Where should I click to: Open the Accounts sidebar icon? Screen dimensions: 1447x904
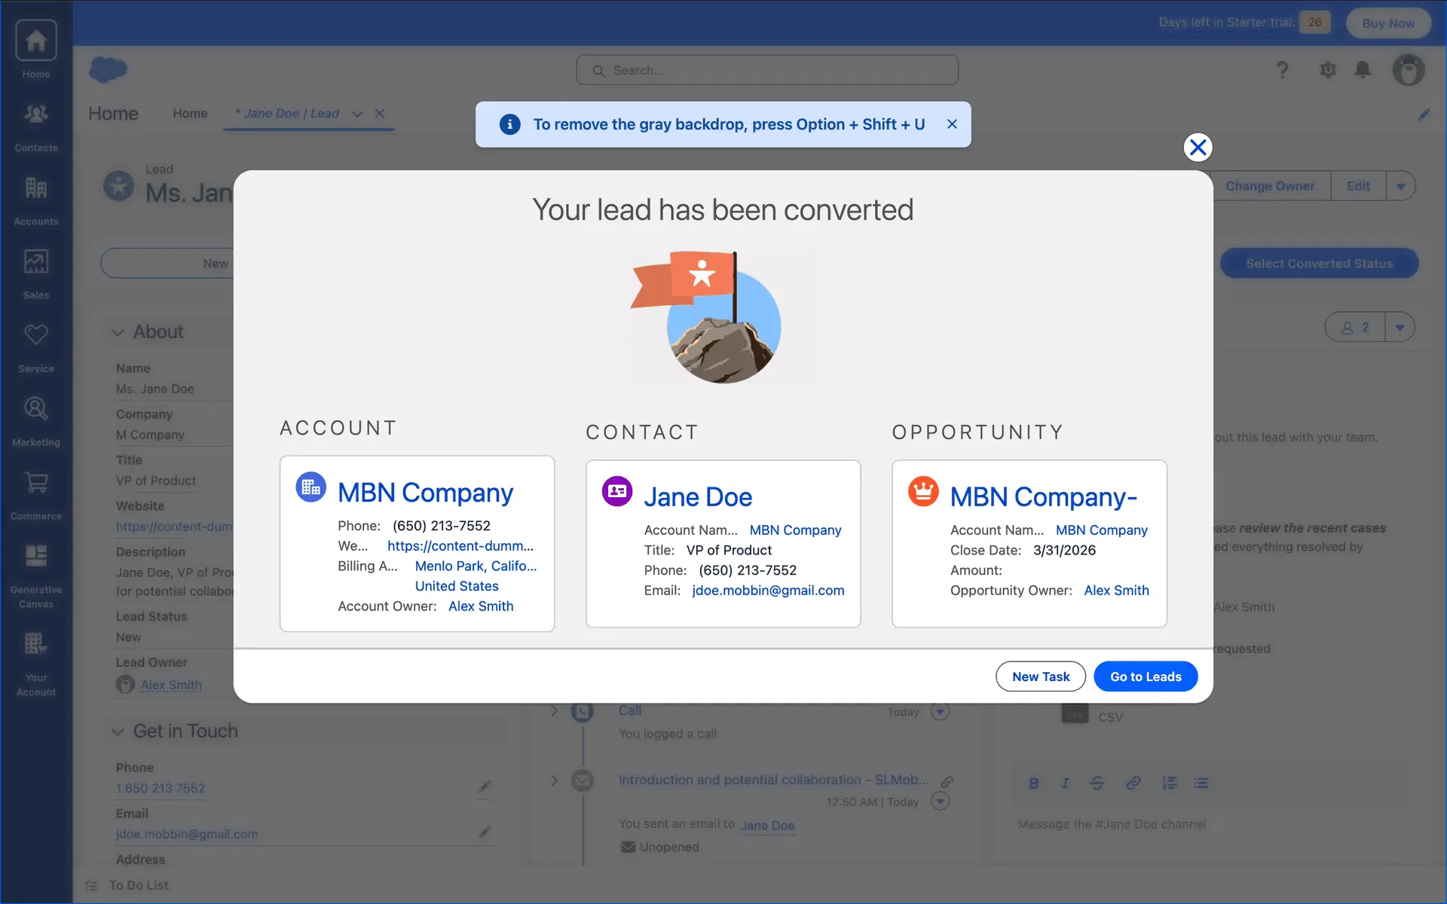point(35,188)
